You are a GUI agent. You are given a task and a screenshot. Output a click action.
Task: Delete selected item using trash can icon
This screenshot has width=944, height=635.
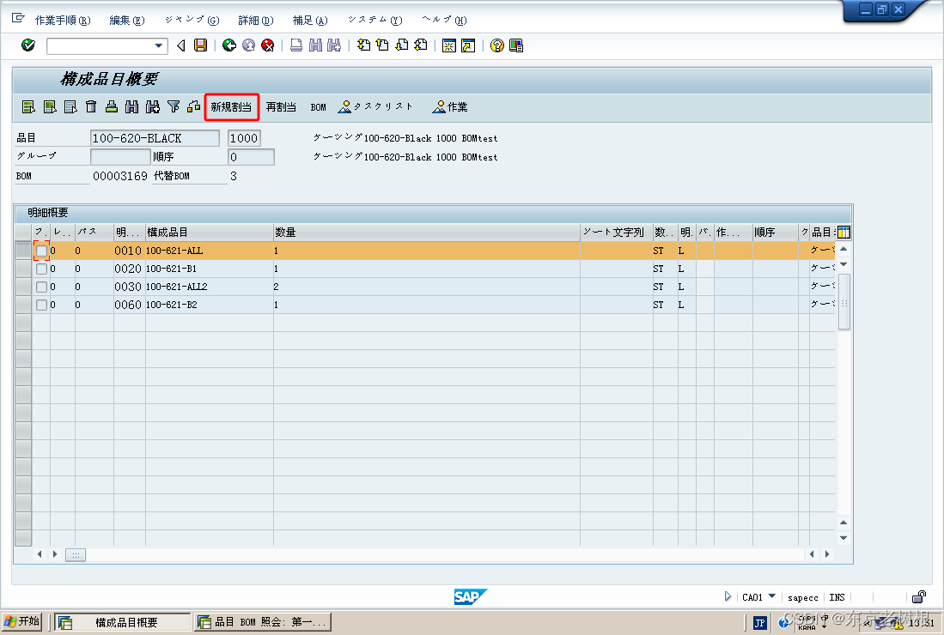[x=91, y=106]
